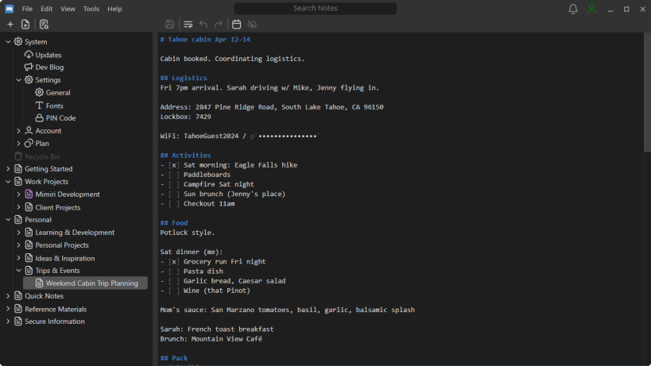The width and height of the screenshot is (651, 366).
Task: Click the Mimiri app logo icon
Action: click(9, 9)
